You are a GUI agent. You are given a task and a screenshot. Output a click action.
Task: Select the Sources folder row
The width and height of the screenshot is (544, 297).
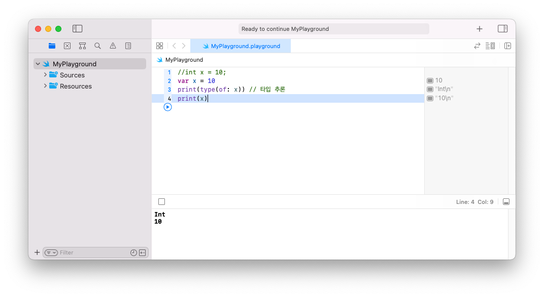pyautogui.click(x=90, y=75)
